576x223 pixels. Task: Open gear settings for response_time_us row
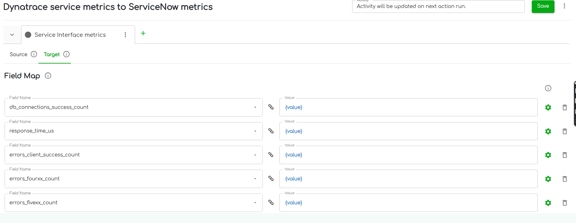(548, 131)
